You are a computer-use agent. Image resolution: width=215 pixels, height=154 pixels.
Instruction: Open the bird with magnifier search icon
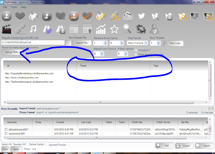pos(155,16)
